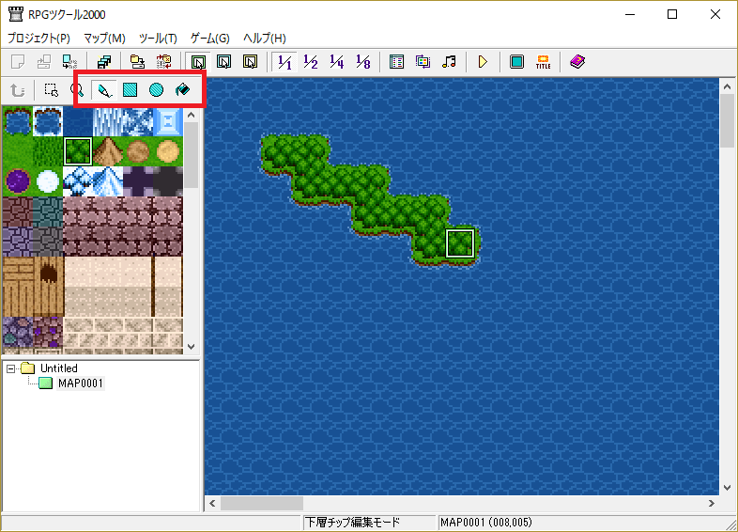Click the tile palette scroll down arrow
Image resolution: width=738 pixels, height=532 pixels.
click(x=192, y=346)
